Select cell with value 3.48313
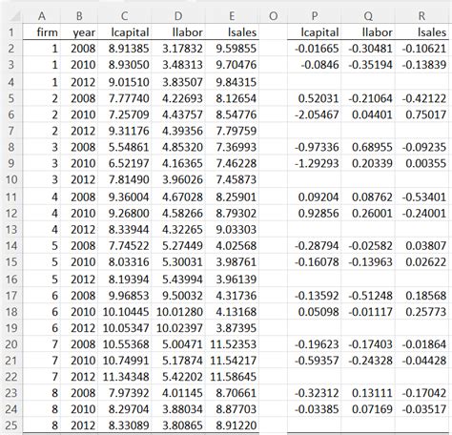The width and height of the screenshot is (452, 435). coord(178,65)
